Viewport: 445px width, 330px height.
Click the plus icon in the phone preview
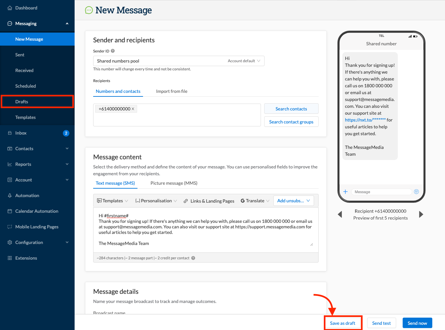(346, 192)
